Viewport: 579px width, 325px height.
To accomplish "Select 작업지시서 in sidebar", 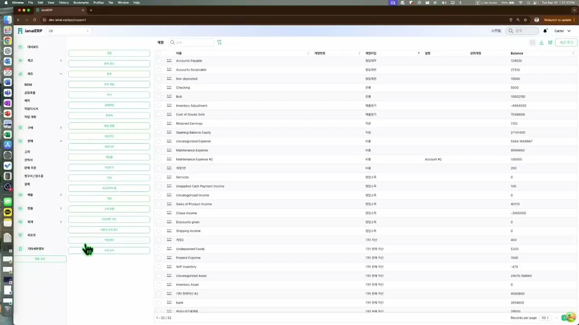I will point(31,109).
